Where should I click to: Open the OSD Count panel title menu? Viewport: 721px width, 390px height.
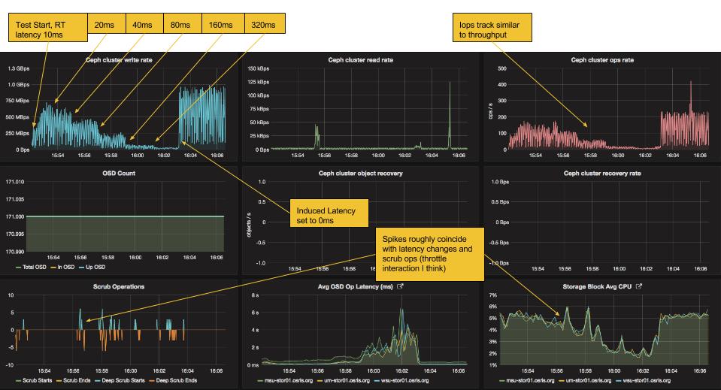pos(122,173)
